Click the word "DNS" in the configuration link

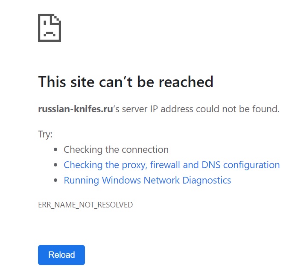[211, 165]
